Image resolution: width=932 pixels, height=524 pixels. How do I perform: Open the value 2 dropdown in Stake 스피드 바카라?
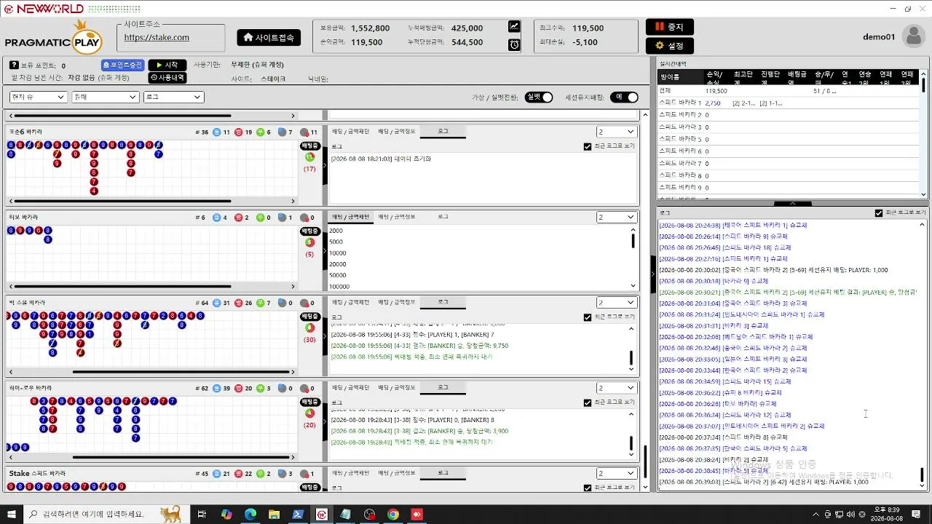[617, 473]
